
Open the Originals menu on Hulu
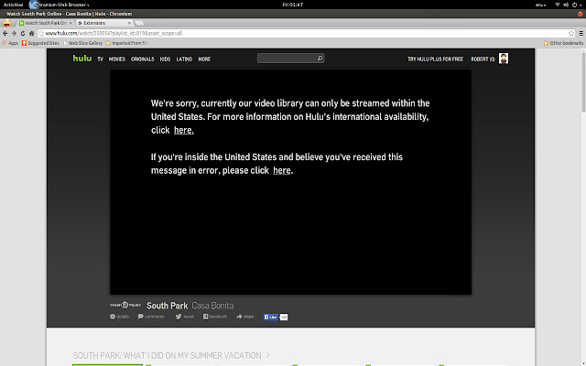pyautogui.click(x=143, y=59)
